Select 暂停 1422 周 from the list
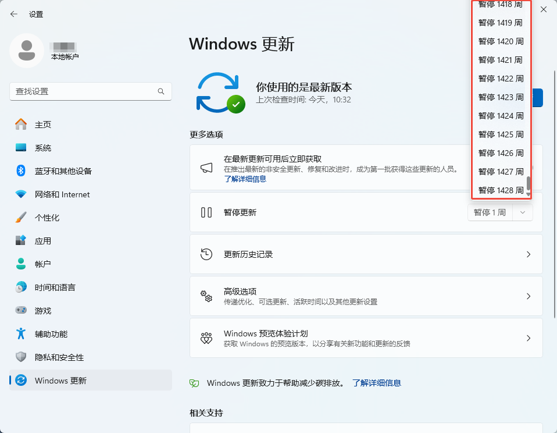 point(501,79)
